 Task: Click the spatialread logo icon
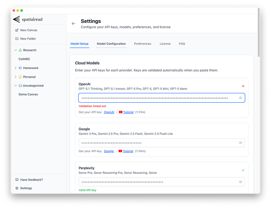(x=17, y=19)
